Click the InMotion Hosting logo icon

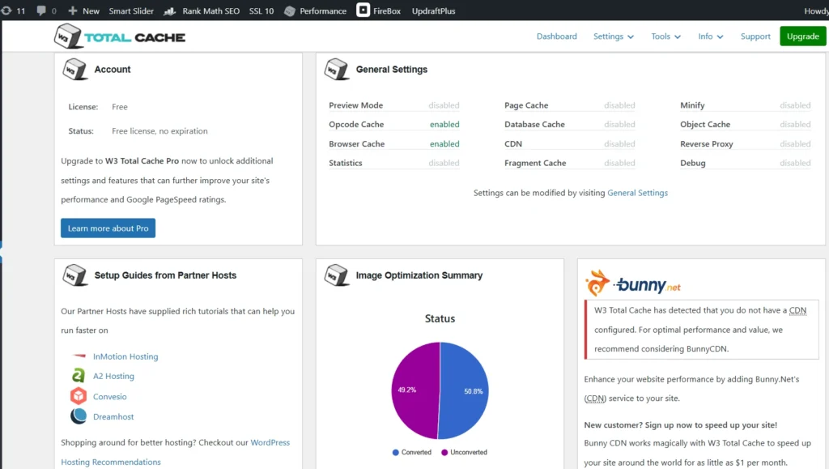click(79, 356)
